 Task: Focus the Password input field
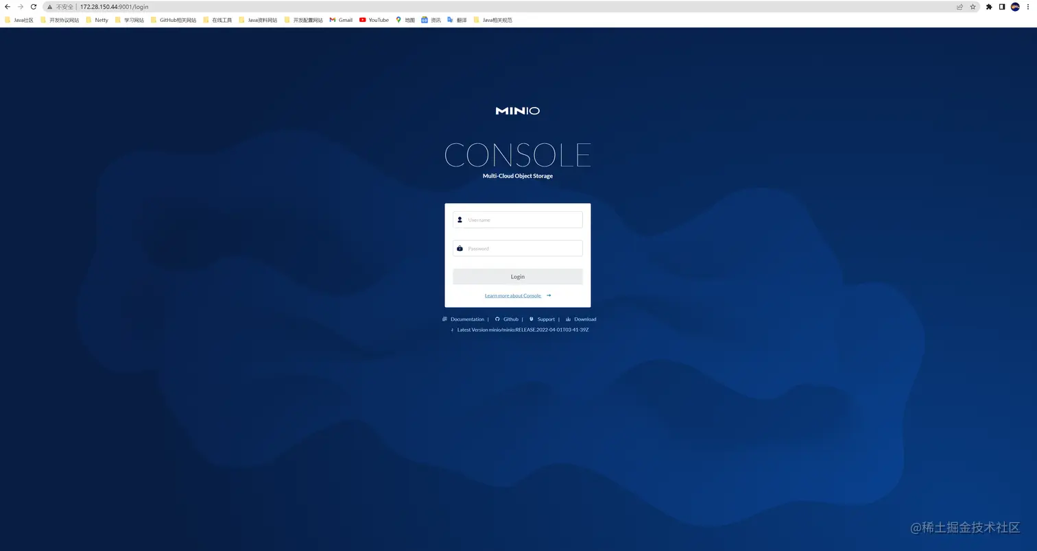pos(518,248)
